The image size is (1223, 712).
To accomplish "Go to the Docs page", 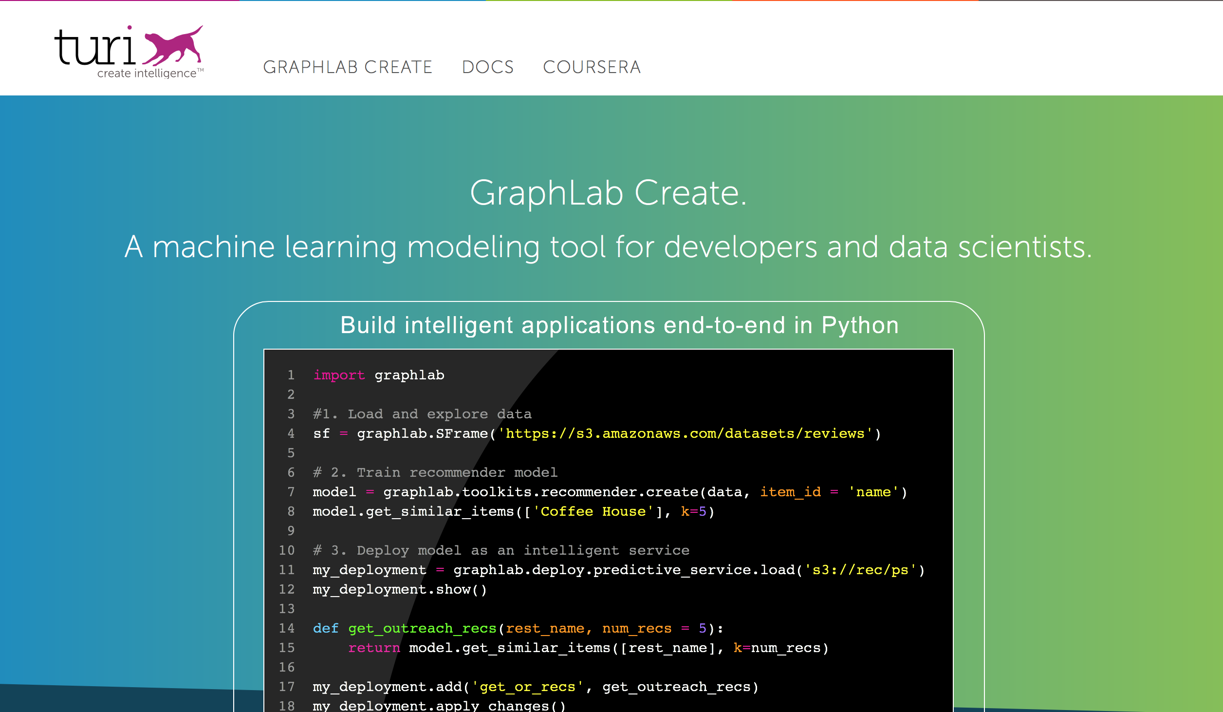I will 488,67.
